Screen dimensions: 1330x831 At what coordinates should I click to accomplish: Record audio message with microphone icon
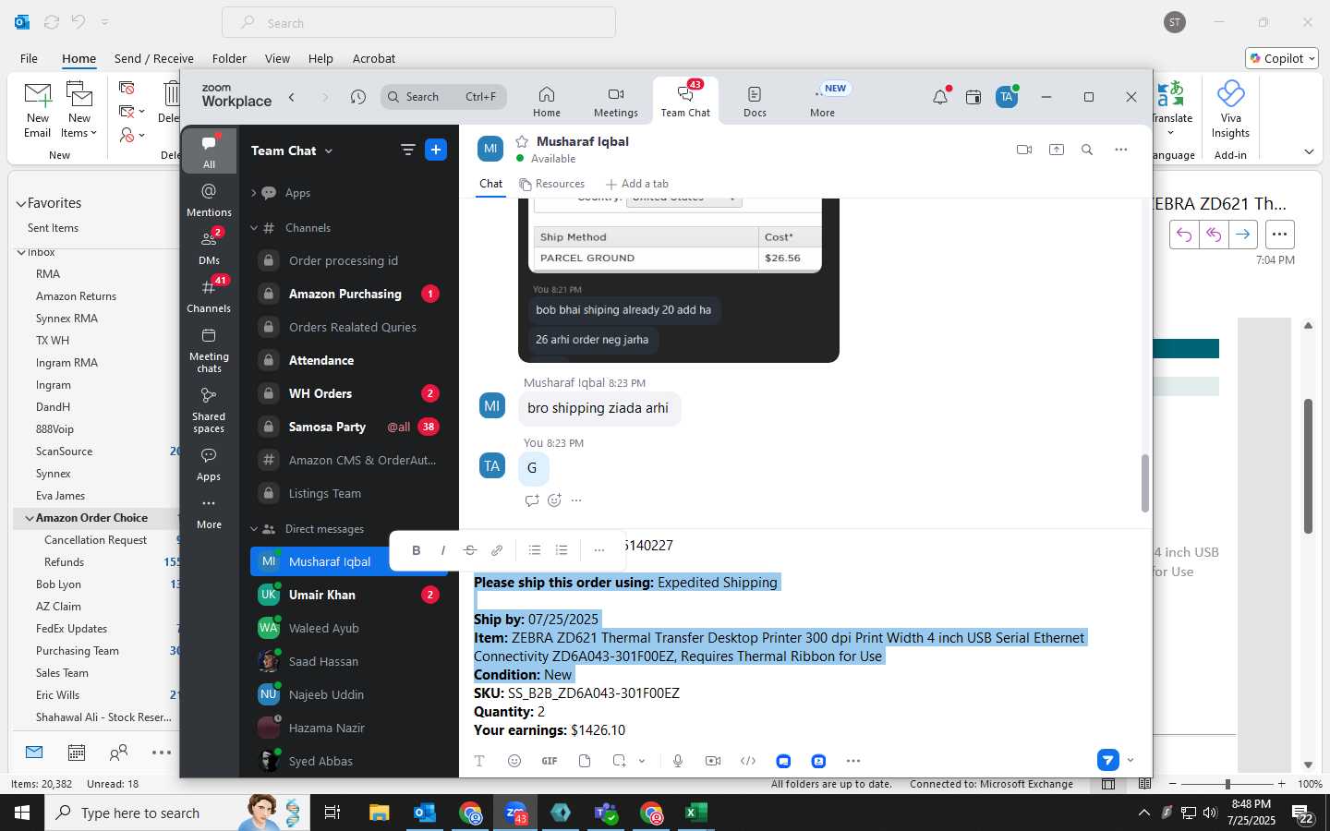(x=678, y=761)
